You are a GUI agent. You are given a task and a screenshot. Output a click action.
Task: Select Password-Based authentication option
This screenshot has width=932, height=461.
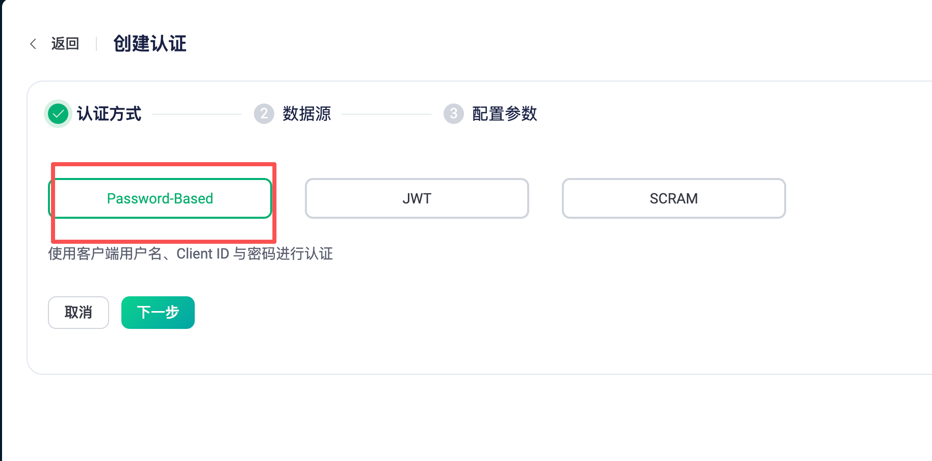pyautogui.click(x=160, y=198)
